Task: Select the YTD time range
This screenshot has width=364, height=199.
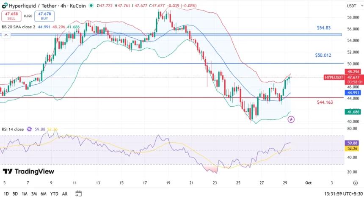Action: [54, 193]
